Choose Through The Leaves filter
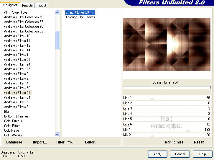Viewport: 214px width, 160px height. [81, 17]
